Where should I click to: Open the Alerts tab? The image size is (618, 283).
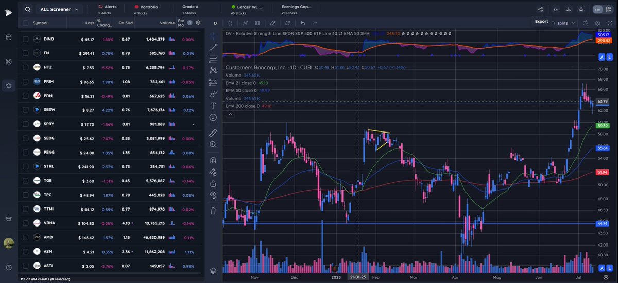click(107, 9)
